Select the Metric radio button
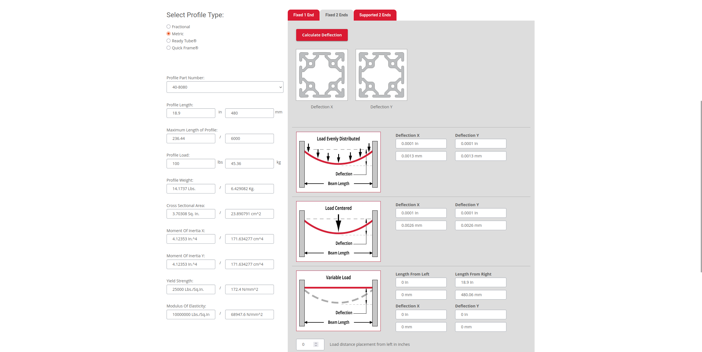The width and height of the screenshot is (702, 352). pos(169,34)
